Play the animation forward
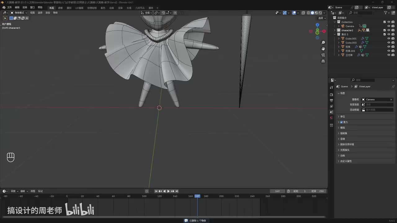Viewport: 397px width, 223px height. [x=168, y=191]
